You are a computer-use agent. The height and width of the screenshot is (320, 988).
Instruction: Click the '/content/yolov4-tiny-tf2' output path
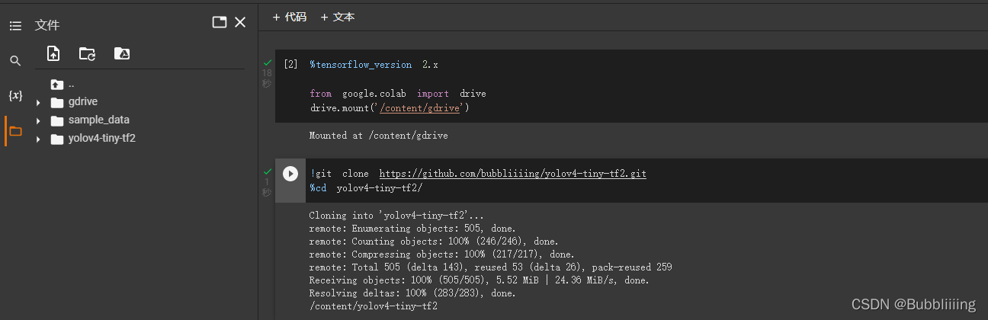click(374, 306)
